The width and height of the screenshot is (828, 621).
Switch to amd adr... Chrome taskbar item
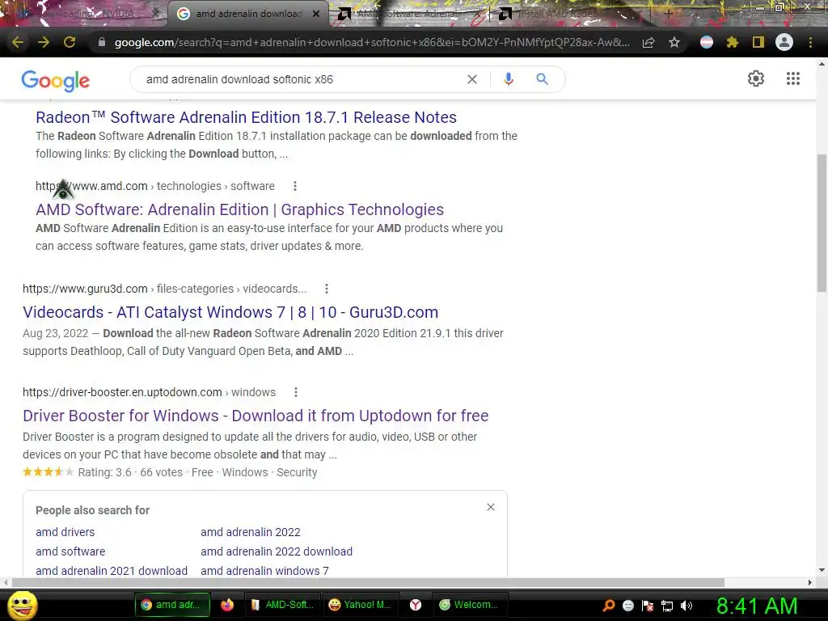[172, 605]
